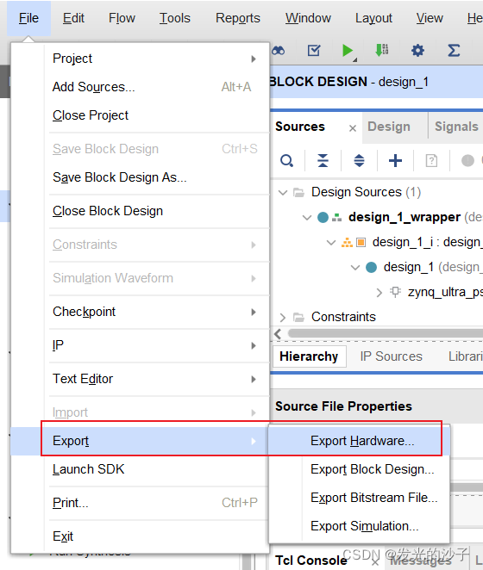Click the question-mark file icon in Sources
Viewport: 483px width, 570px height.
tap(431, 160)
